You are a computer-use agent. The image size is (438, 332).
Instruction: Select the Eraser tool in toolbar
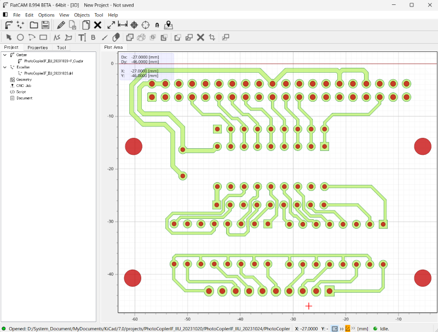click(x=116, y=37)
